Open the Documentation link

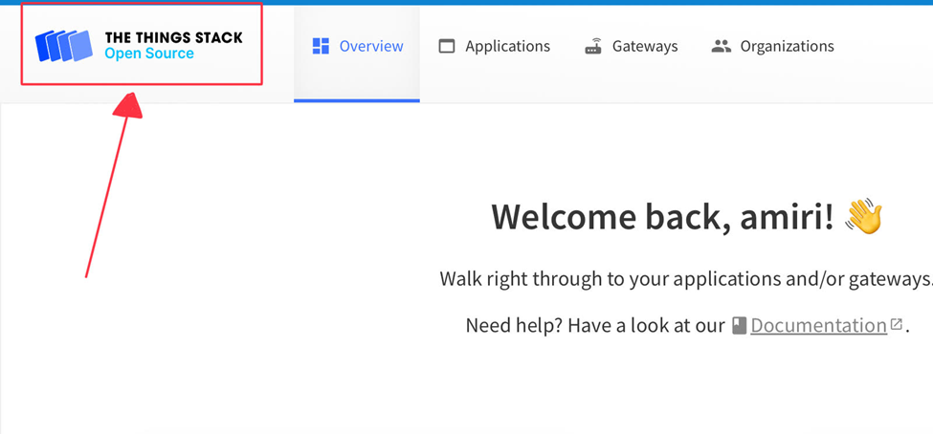pyautogui.click(x=819, y=325)
